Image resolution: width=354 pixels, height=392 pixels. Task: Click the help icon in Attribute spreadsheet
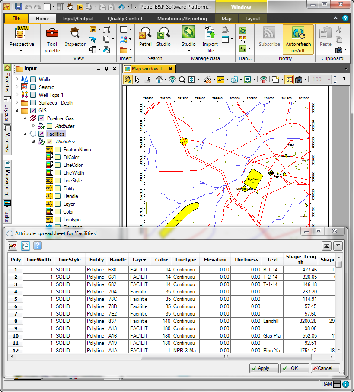coord(38,245)
